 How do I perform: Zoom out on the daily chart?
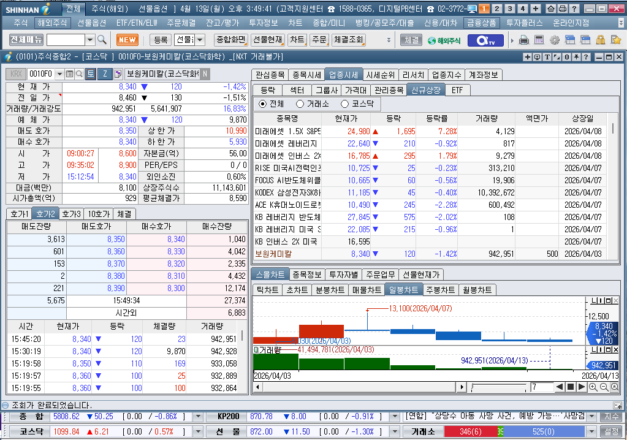(604, 387)
